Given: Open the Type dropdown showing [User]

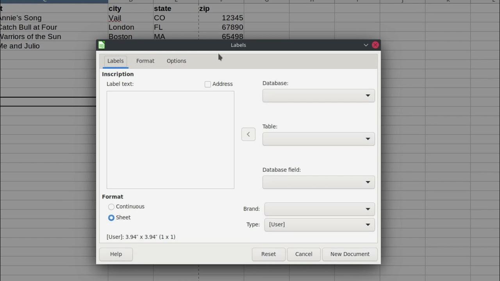Looking at the screenshot, I should tap(320, 225).
